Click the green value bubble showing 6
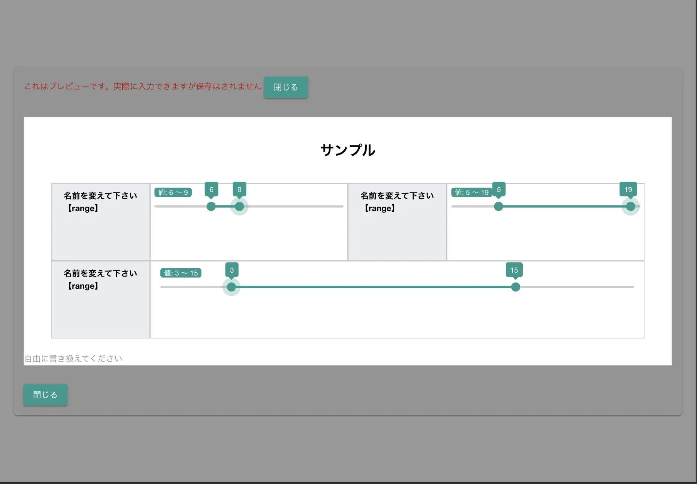 click(211, 189)
